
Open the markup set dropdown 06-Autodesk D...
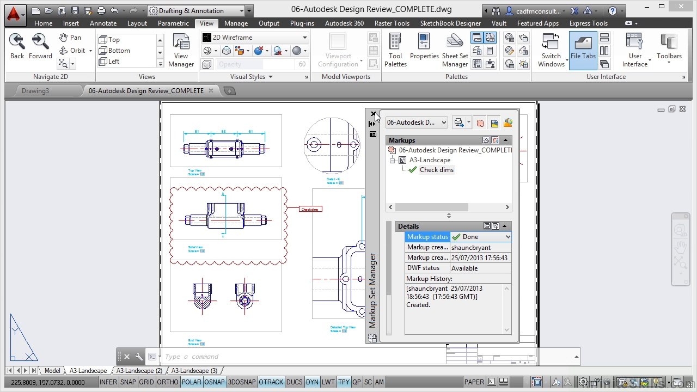417,122
